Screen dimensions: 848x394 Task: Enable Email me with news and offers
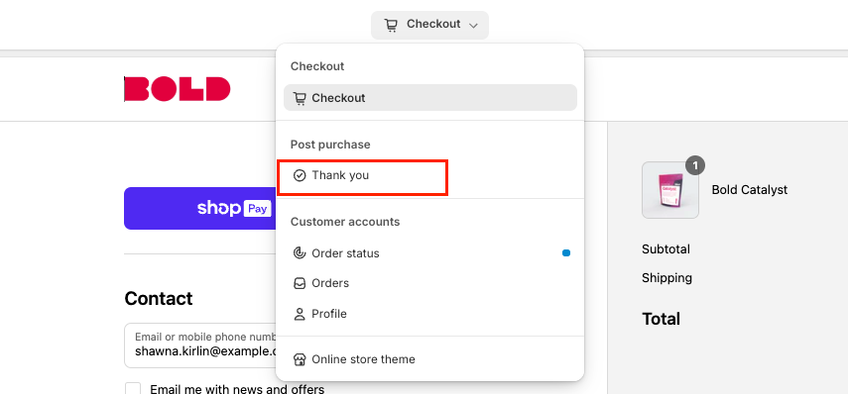coord(133,389)
